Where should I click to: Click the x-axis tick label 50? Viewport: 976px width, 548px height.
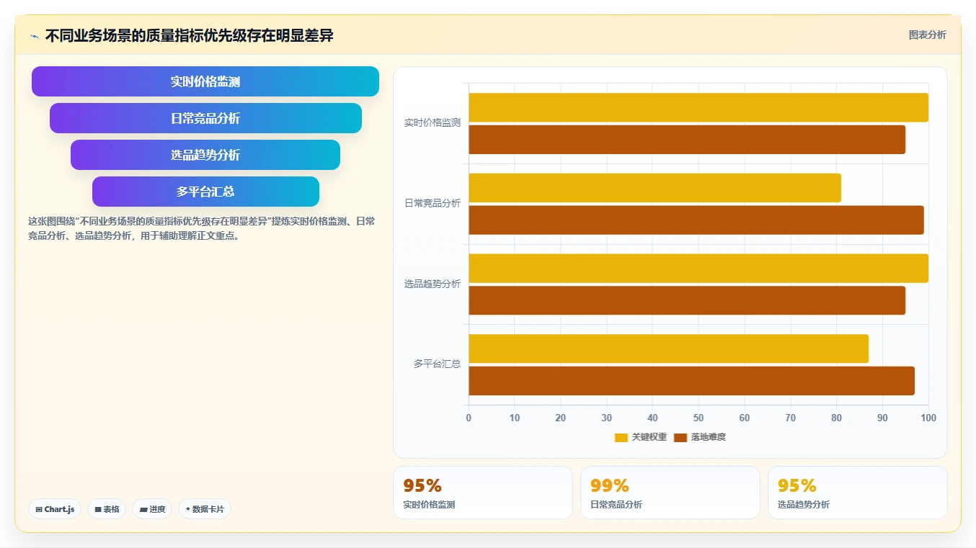(698, 418)
